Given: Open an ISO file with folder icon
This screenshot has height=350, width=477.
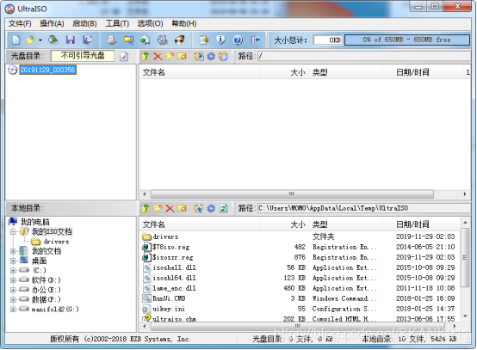Looking at the screenshot, I should tap(30, 40).
